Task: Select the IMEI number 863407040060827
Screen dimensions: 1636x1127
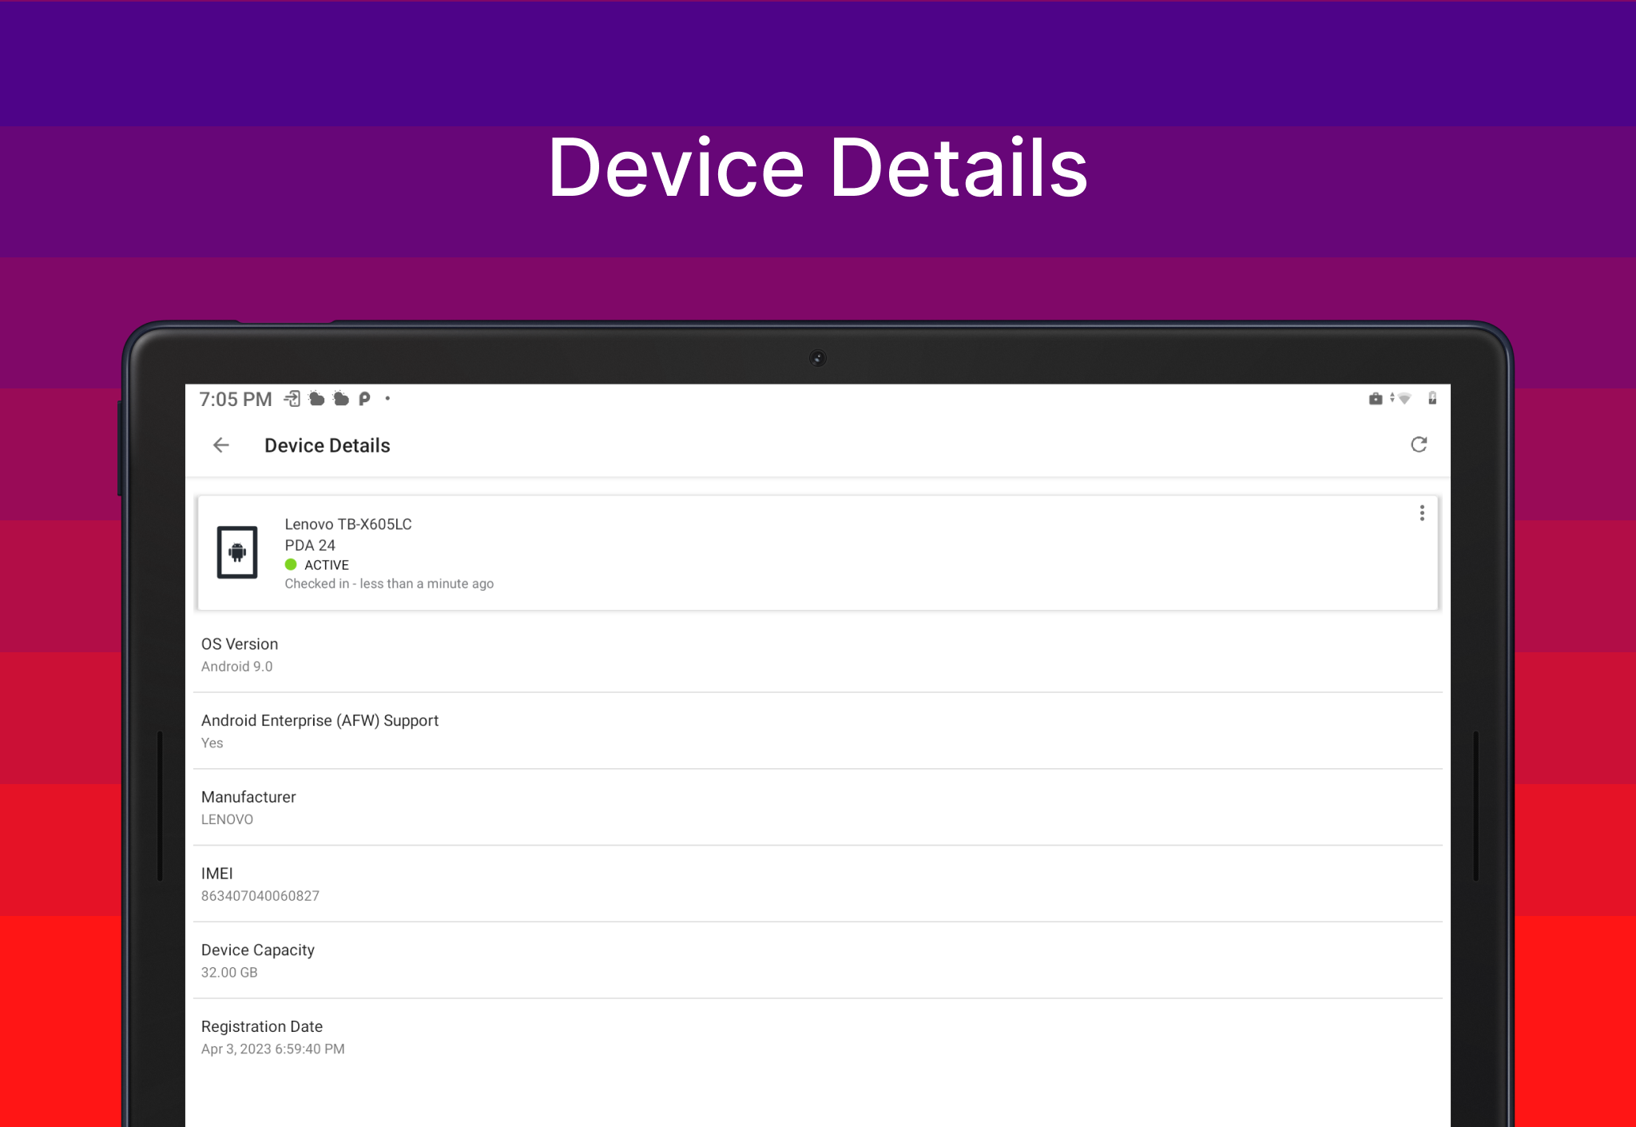Action: pyautogui.click(x=260, y=896)
